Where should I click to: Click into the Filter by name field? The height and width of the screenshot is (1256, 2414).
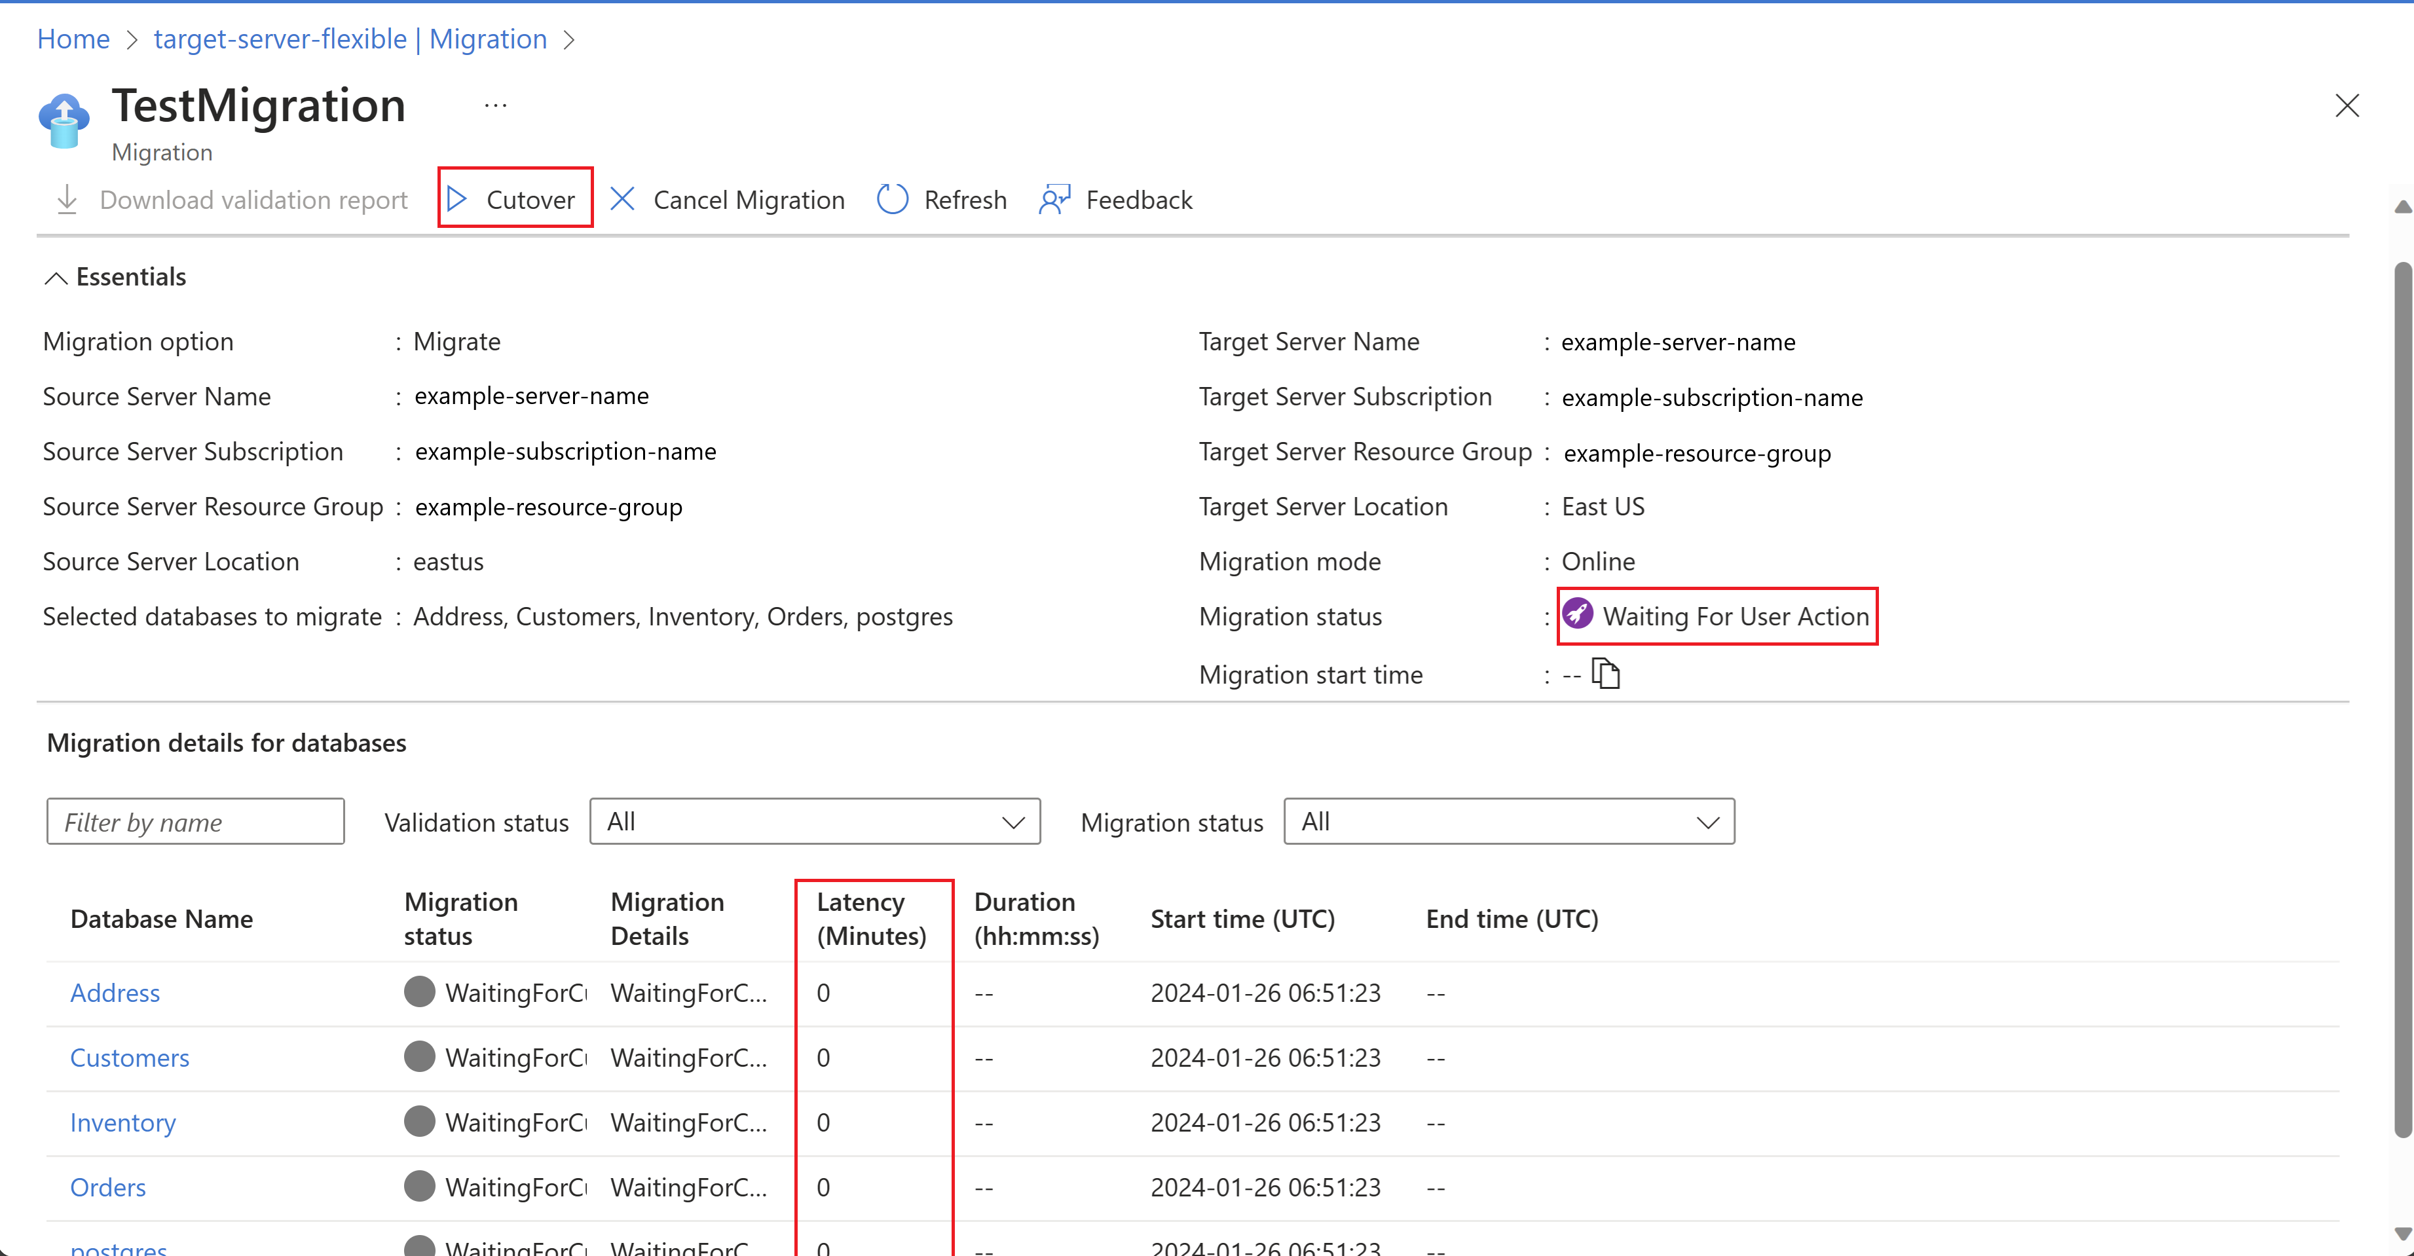coord(195,822)
